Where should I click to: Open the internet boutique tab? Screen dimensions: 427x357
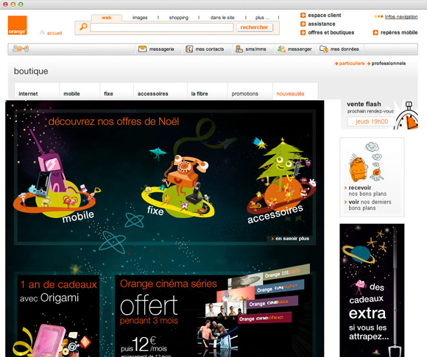(x=37, y=91)
